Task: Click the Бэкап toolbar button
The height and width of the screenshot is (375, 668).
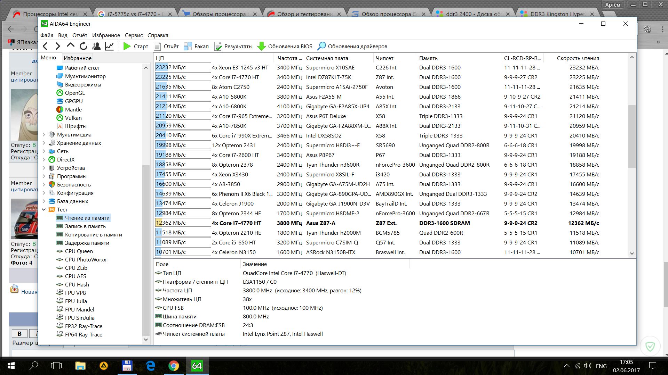Action: [x=197, y=46]
